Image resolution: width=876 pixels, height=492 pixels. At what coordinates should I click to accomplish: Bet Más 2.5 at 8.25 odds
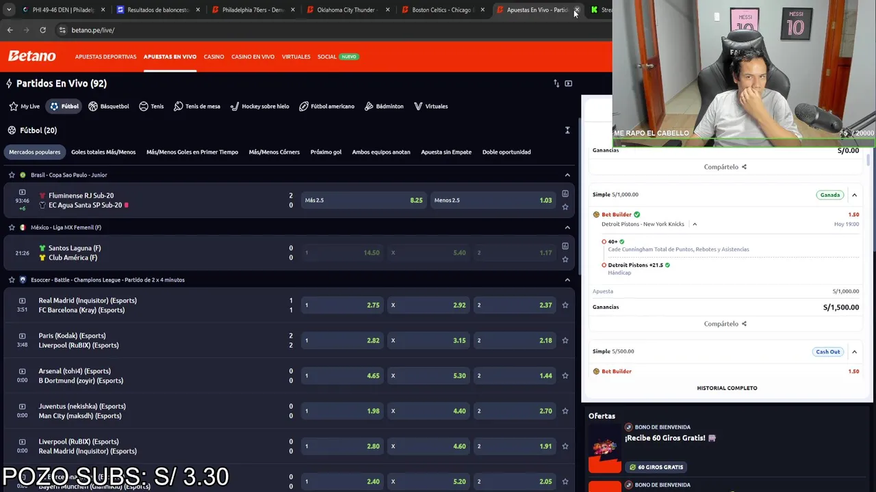tap(363, 200)
